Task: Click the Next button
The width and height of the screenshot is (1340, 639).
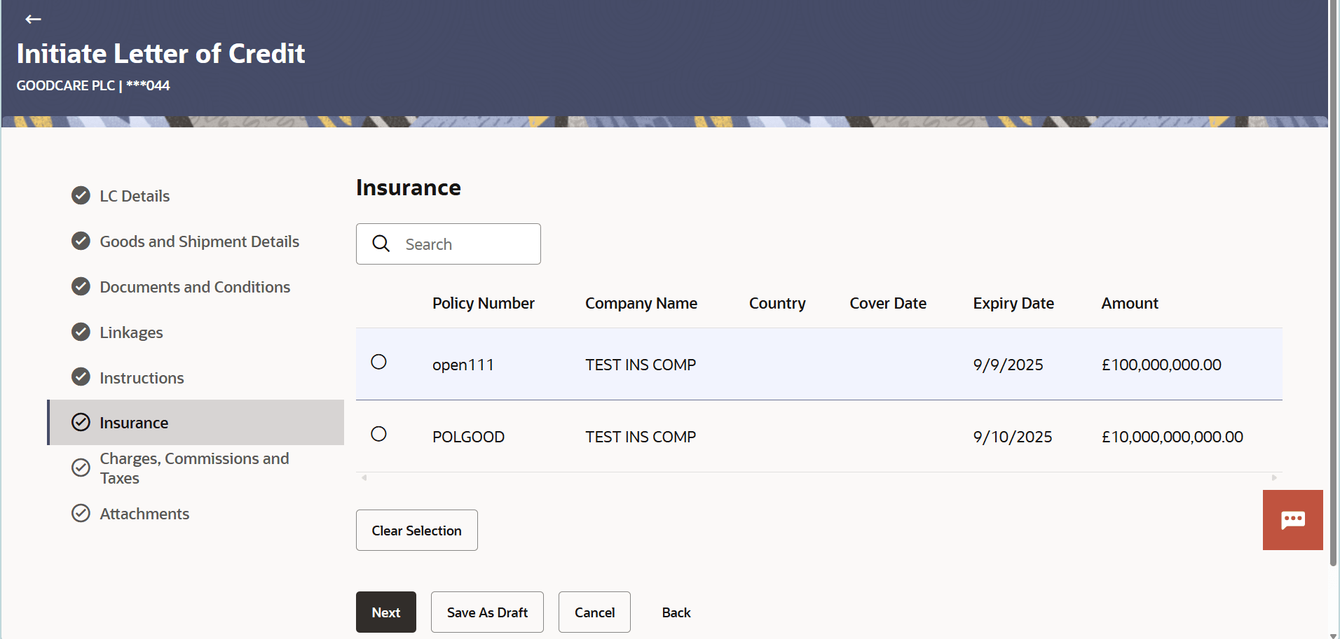Action: point(386,612)
